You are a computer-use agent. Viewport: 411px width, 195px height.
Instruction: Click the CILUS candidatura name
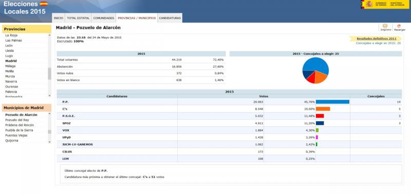pos(67,151)
